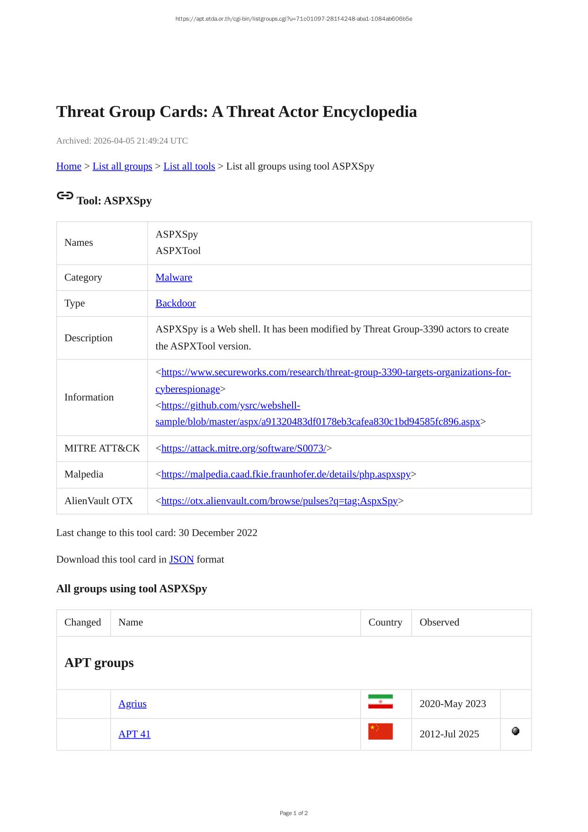Click the Observed column header

coord(439,623)
